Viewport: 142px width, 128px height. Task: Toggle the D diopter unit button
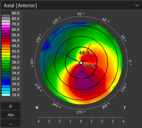11,106
